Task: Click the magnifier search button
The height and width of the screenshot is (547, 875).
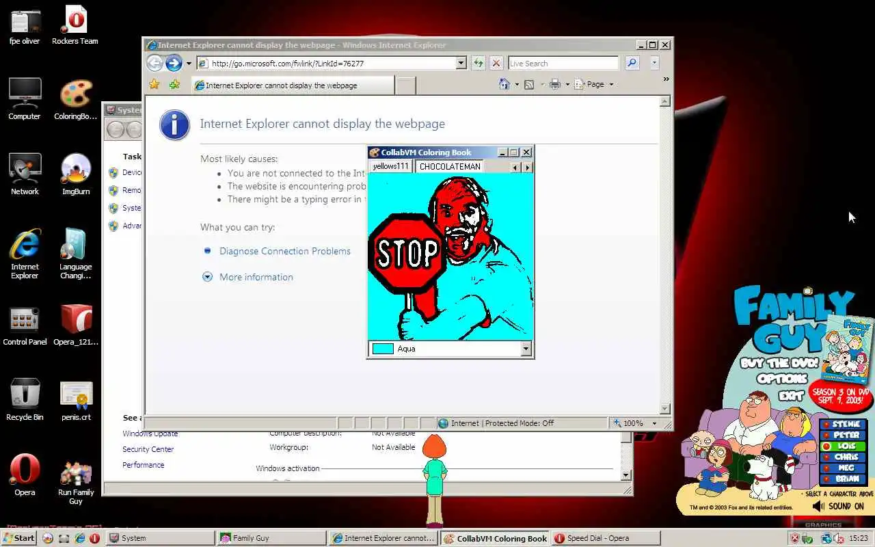Action: [632, 64]
